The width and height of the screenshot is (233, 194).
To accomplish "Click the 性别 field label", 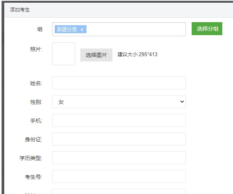I will click(x=36, y=102).
